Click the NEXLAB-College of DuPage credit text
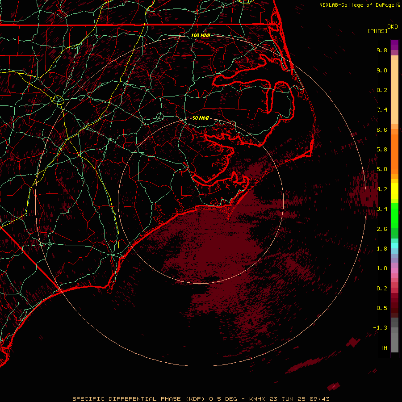402x402 pixels. point(356,5)
